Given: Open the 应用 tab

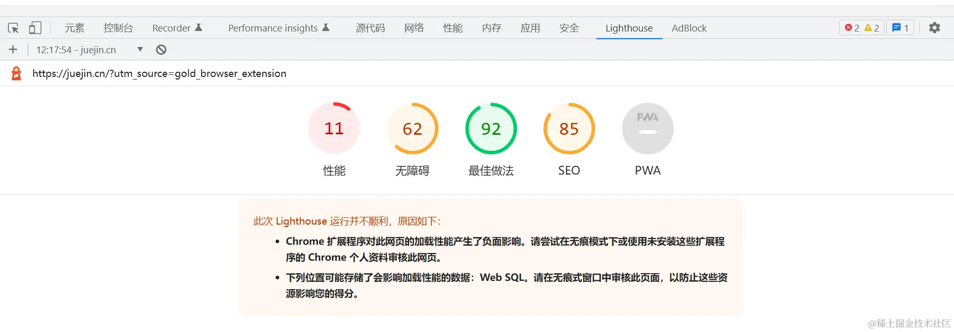Looking at the screenshot, I should [531, 28].
